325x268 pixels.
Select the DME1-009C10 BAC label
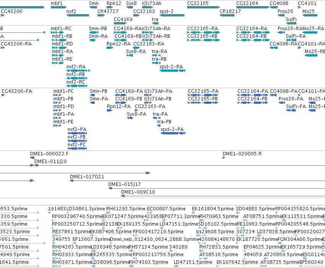tap(138, 192)
